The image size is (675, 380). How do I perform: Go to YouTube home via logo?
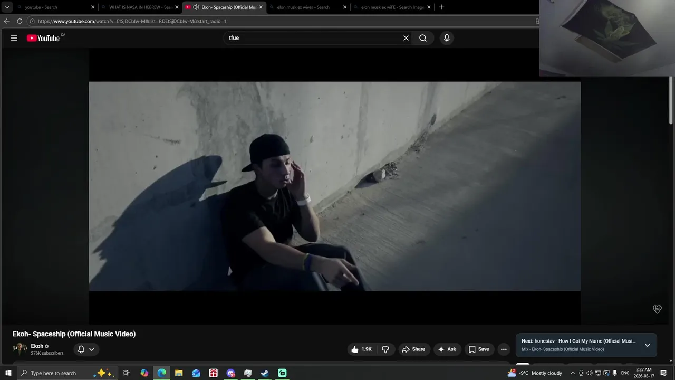click(43, 38)
